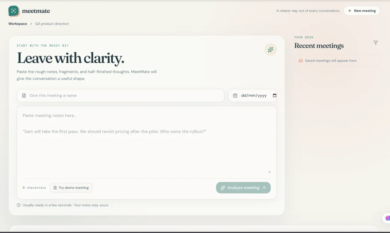Click 'A clearer way out of every conversation' tagline
The width and height of the screenshot is (390, 233).
point(308,11)
